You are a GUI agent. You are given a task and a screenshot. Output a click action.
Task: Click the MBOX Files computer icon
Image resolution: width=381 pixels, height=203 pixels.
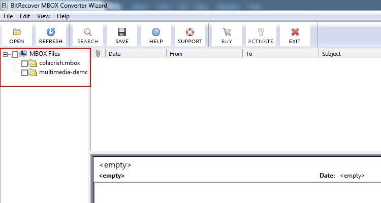[x=23, y=54]
